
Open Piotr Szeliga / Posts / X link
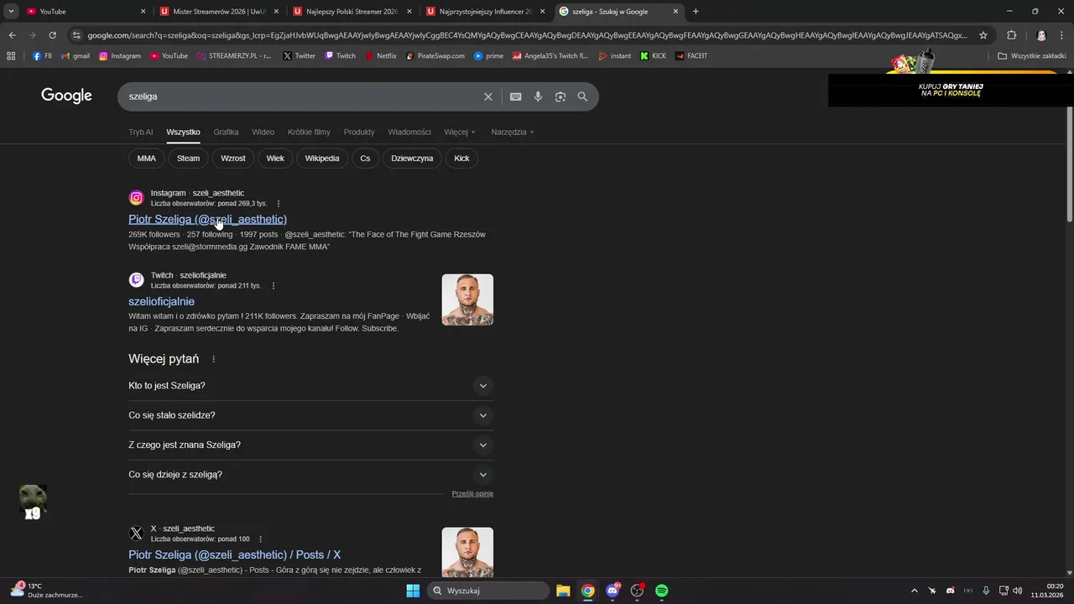click(234, 555)
